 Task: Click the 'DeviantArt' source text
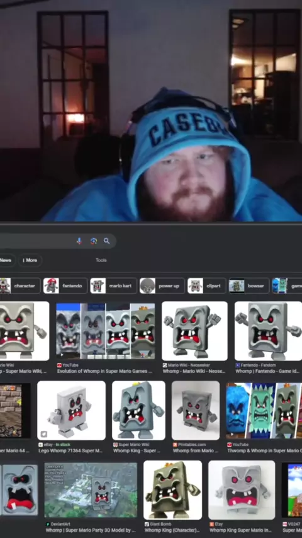point(60,524)
